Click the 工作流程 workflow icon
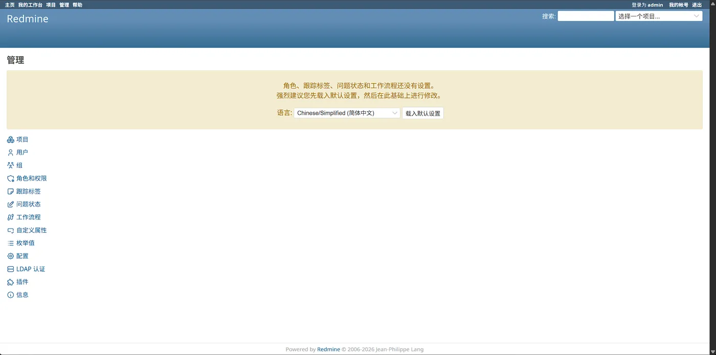The width and height of the screenshot is (716, 355). pos(10,217)
